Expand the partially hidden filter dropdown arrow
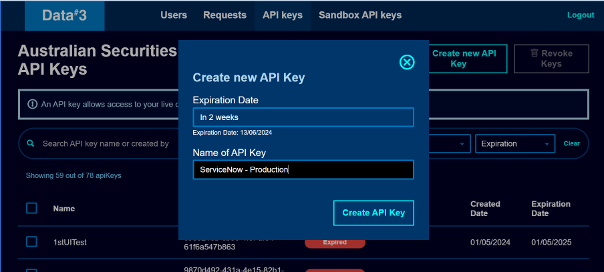 click(461, 143)
